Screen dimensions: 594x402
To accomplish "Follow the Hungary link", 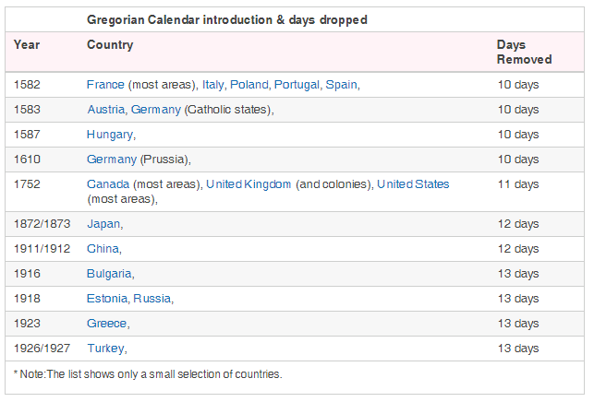I will (x=110, y=135).
